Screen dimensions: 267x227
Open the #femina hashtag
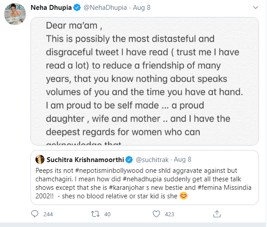tap(210, 188)
